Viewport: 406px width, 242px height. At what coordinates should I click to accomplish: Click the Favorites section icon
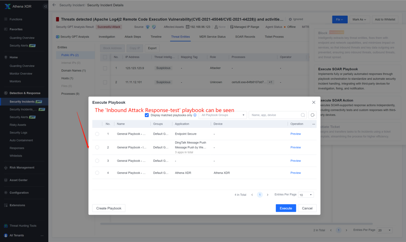click(6, 29)
